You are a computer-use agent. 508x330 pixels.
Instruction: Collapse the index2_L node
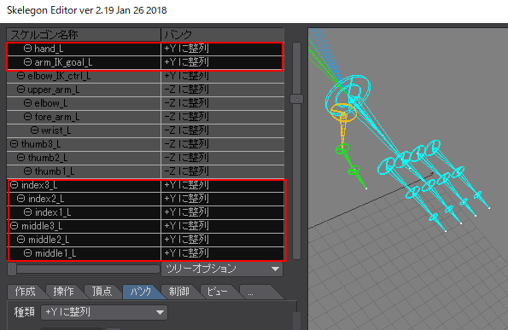coord(20,199)
